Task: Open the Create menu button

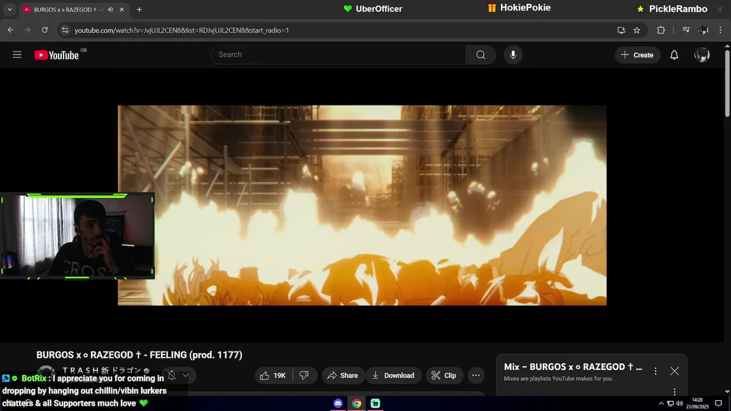Action: click(x=637, y=55)
